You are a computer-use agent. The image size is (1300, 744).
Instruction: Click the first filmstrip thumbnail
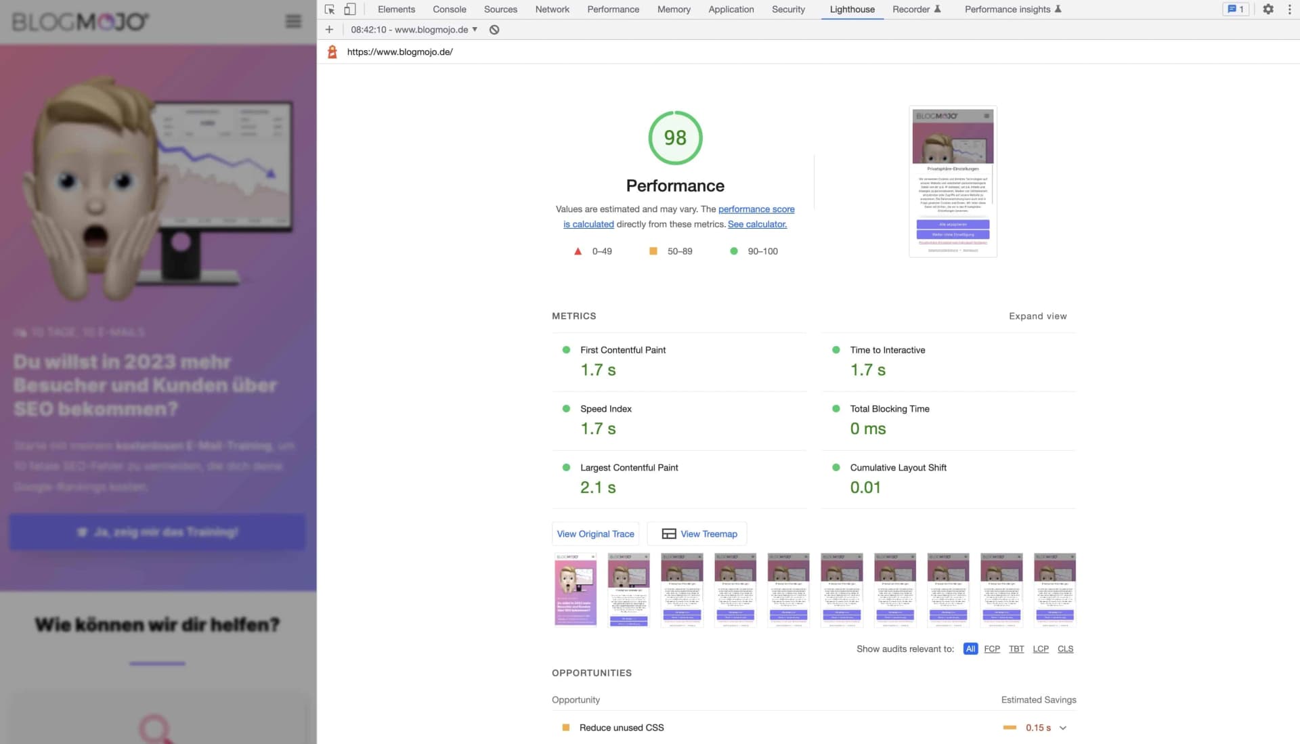(x=576, y=590)
